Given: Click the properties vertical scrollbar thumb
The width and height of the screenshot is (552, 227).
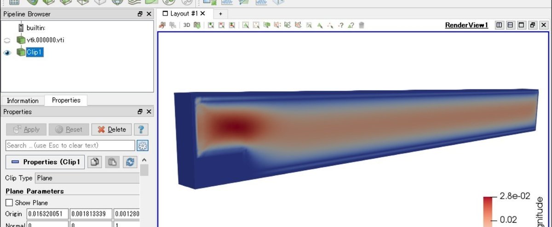Looking at the screenshot, I should [144, 170].
